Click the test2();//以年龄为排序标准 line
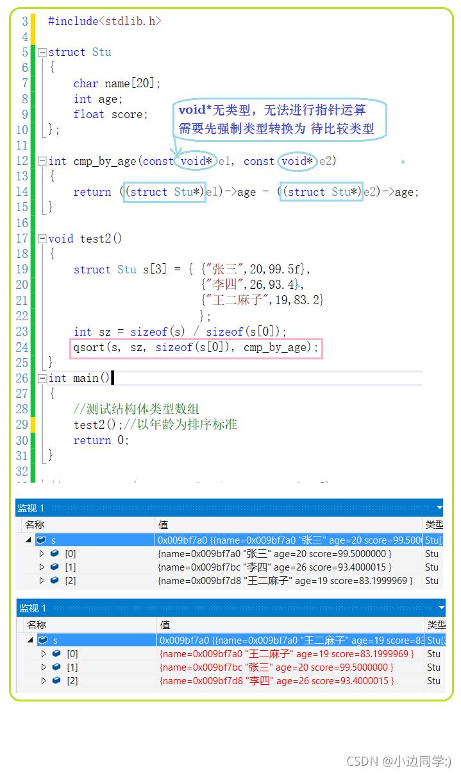The image size is (461, 774). (x=155, y=425)
